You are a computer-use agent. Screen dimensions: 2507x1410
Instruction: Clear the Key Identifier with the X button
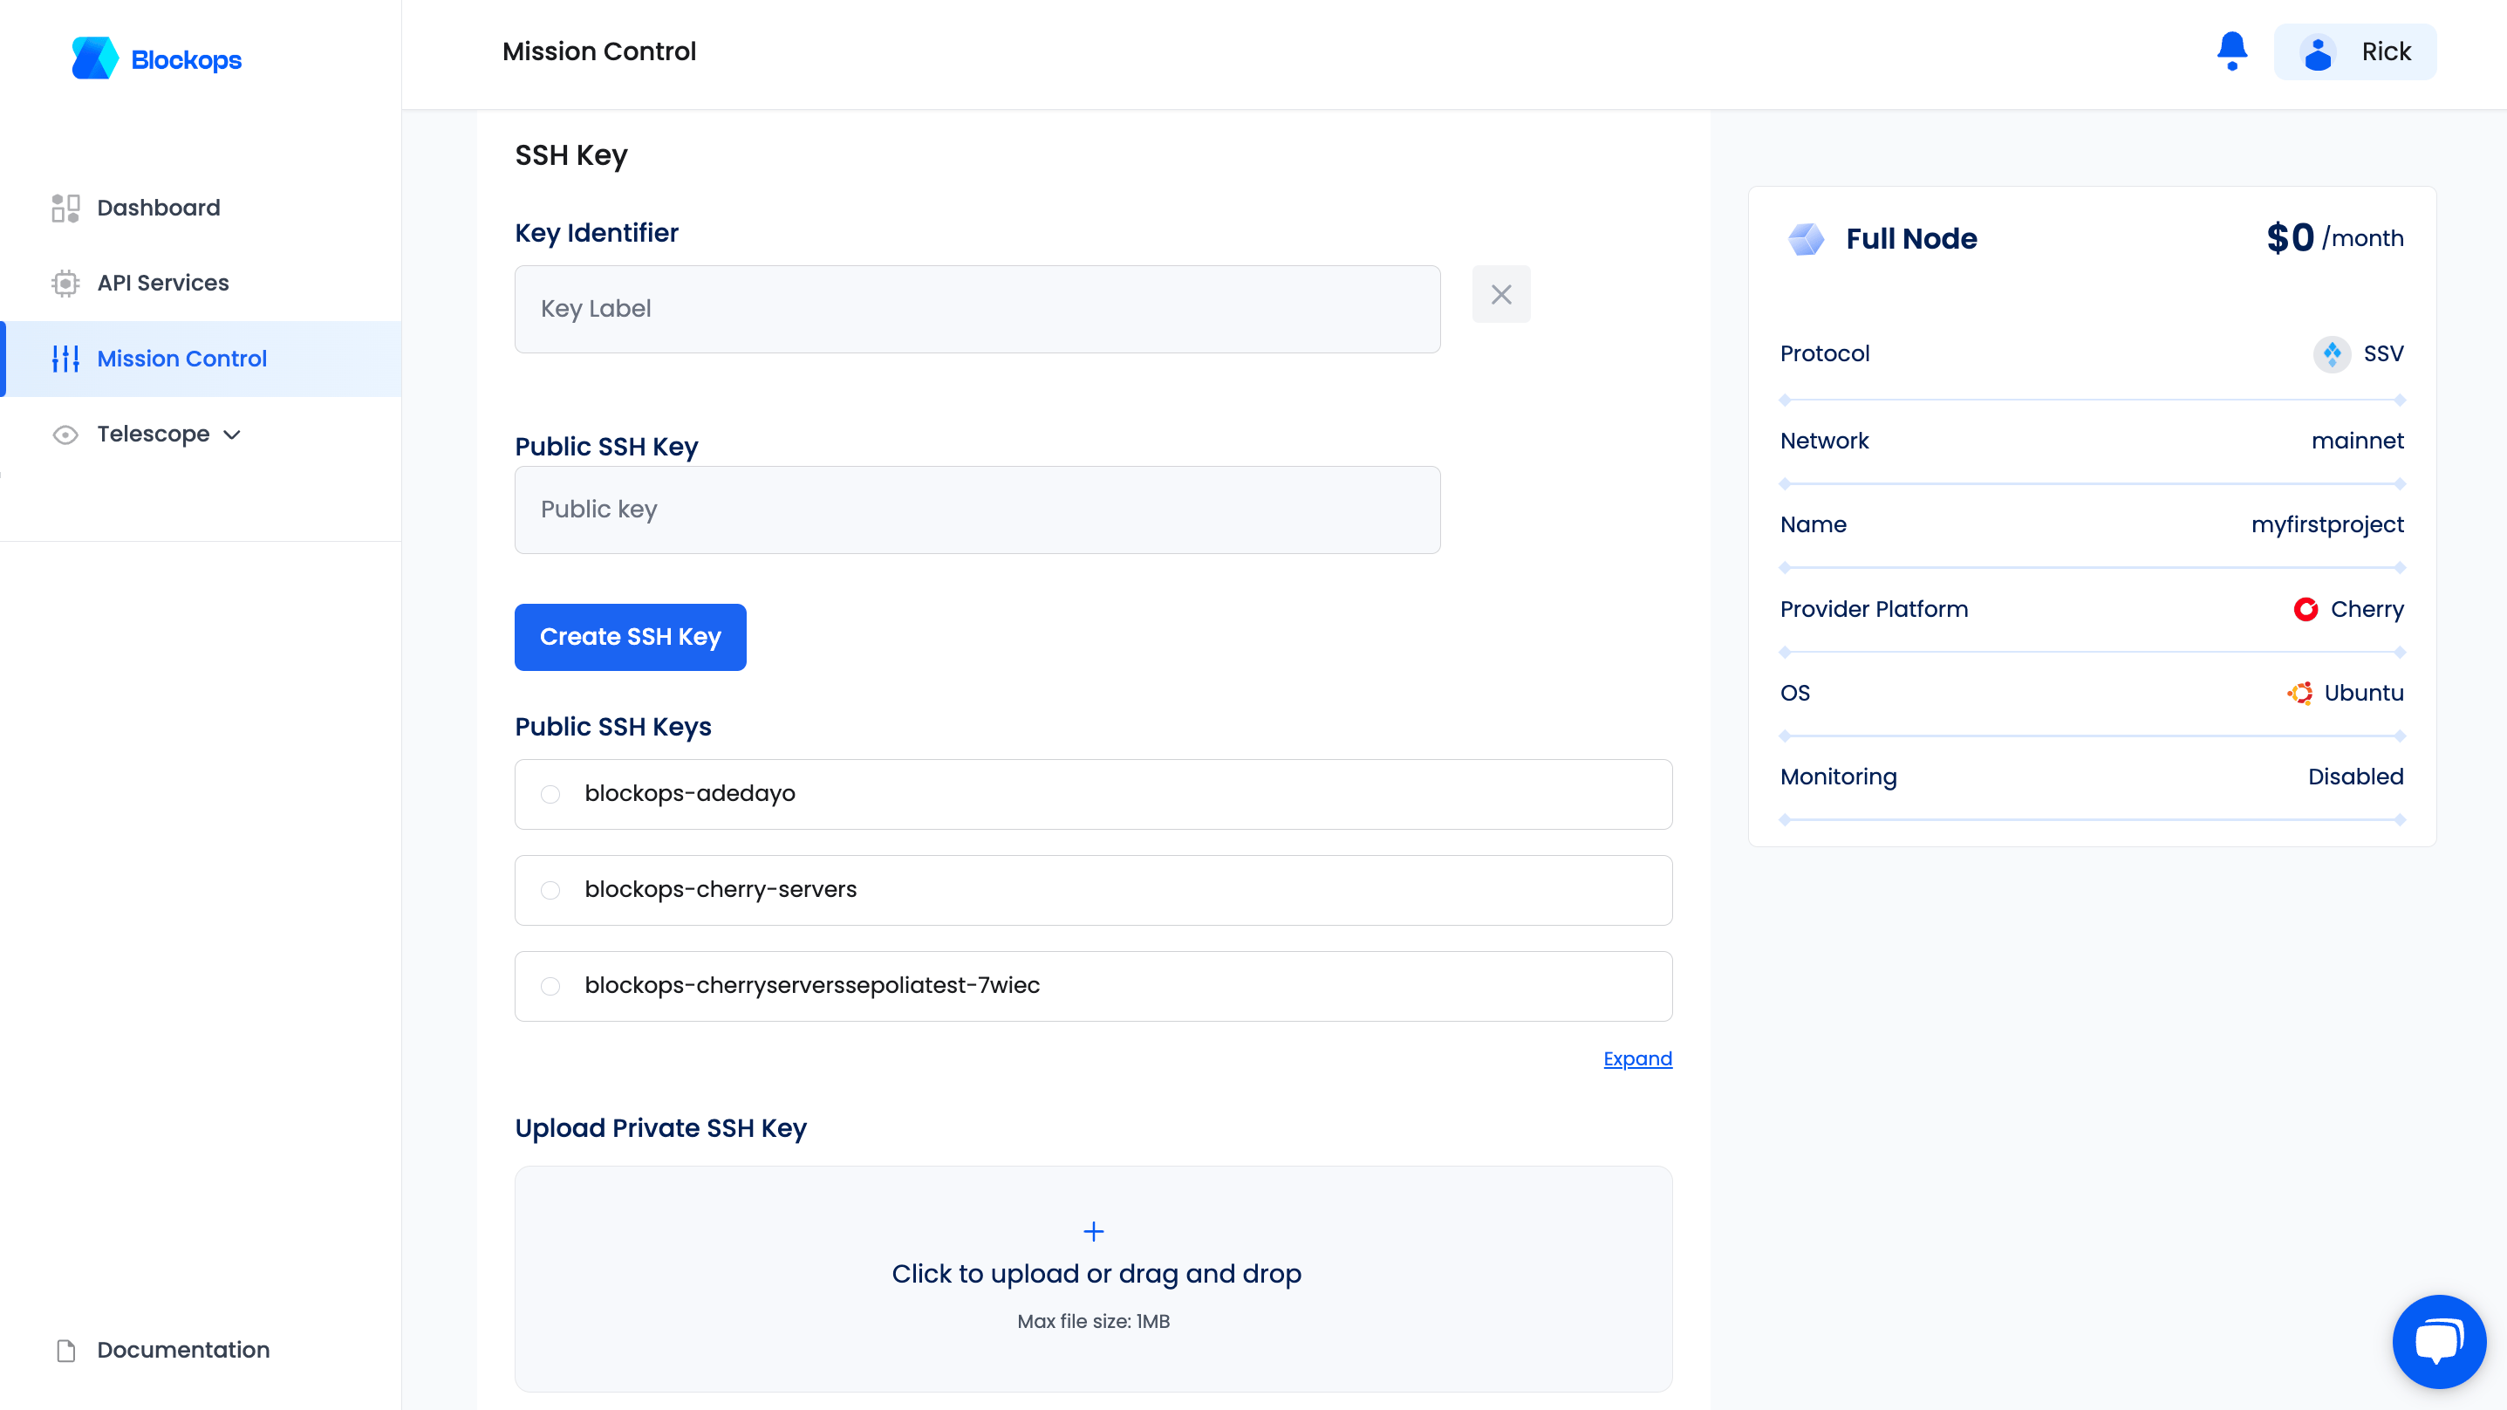pos(1500,294)
